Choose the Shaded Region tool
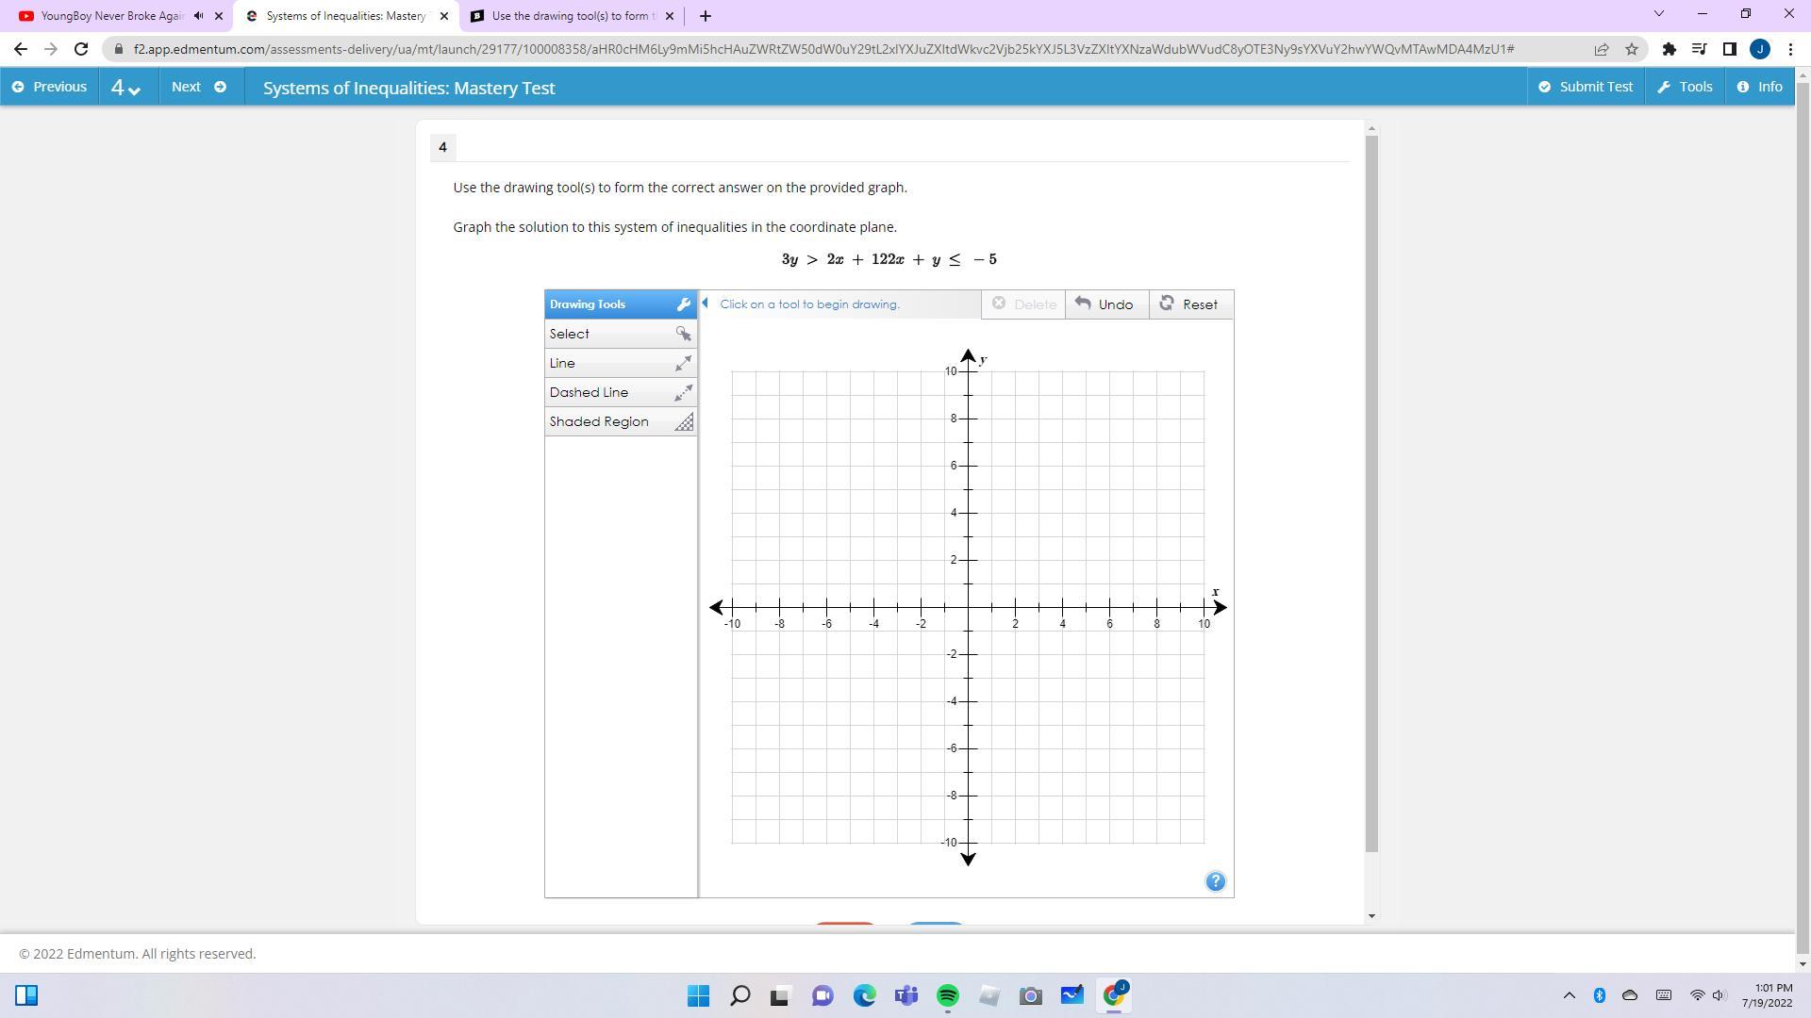The width and height of the screenshot is (1811, 1018). pyautogui.click(x=620, y=421)
